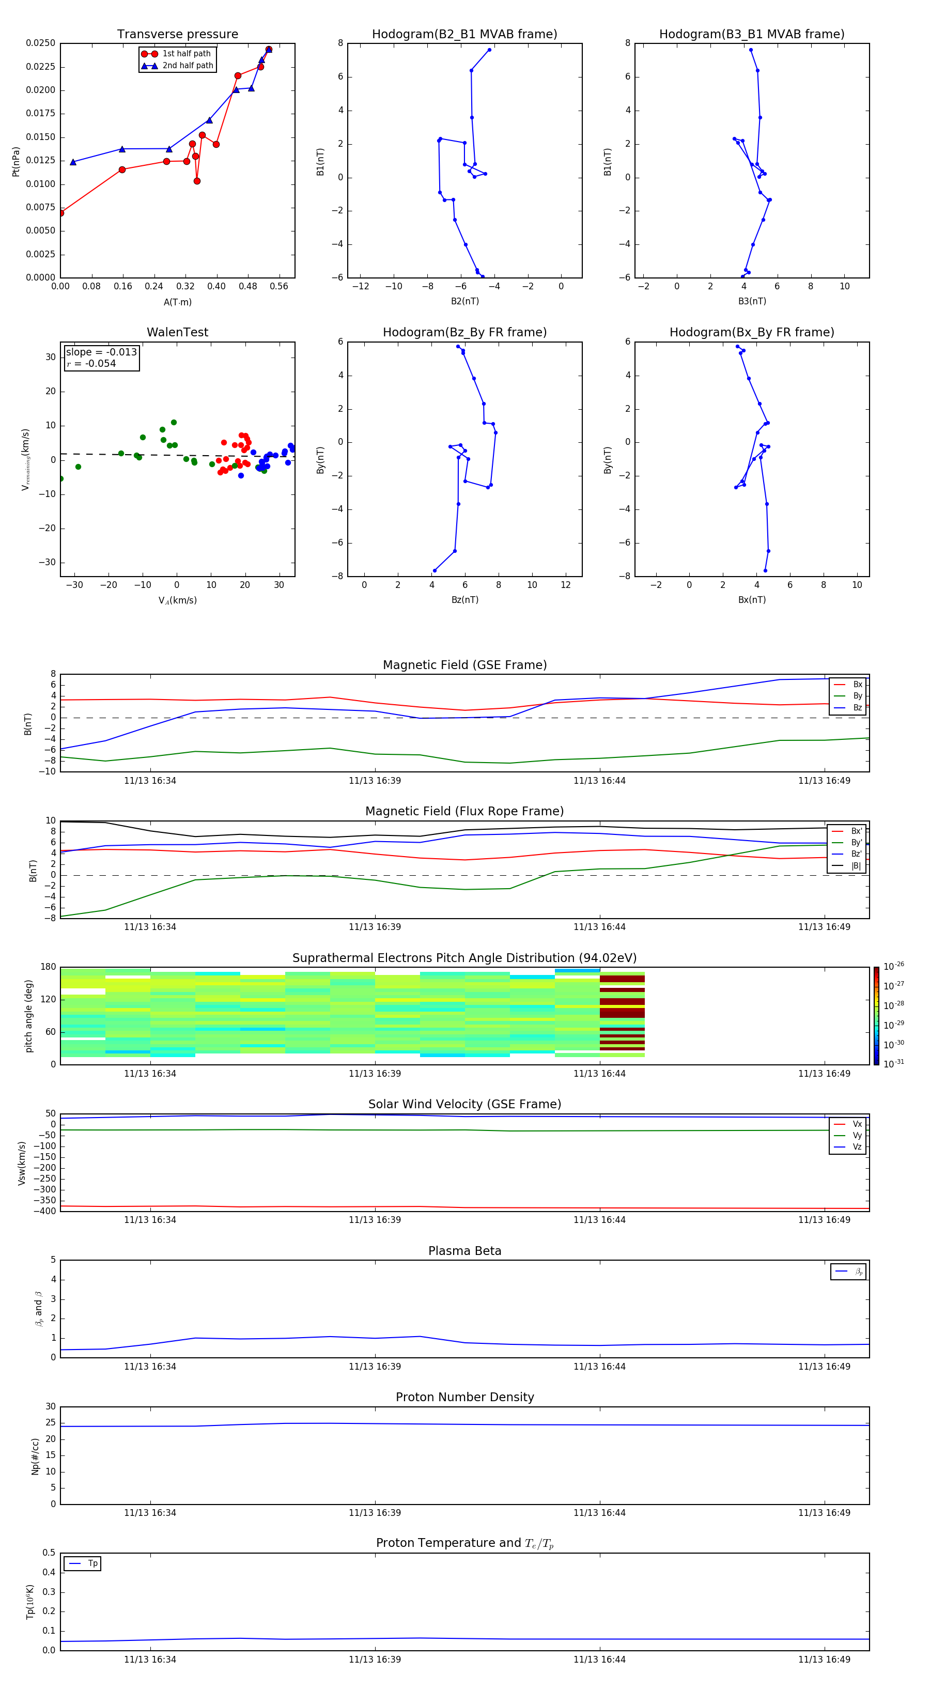Image resolution: width=930 pixels, height=1705 pixels.
Task: Click the 'Transverse pressure' plot title
Action: (x=177, y=35)
